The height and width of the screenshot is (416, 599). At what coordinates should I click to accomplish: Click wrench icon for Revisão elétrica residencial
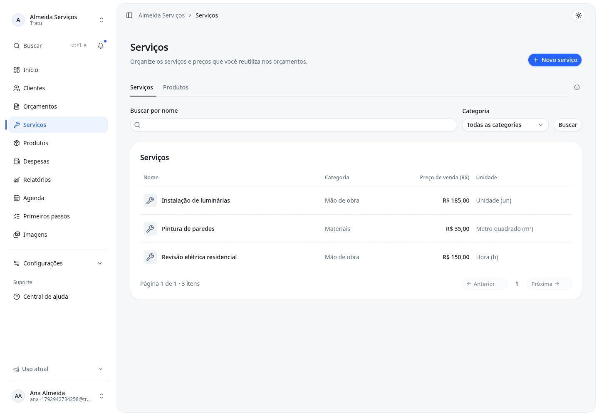point(150,257)
